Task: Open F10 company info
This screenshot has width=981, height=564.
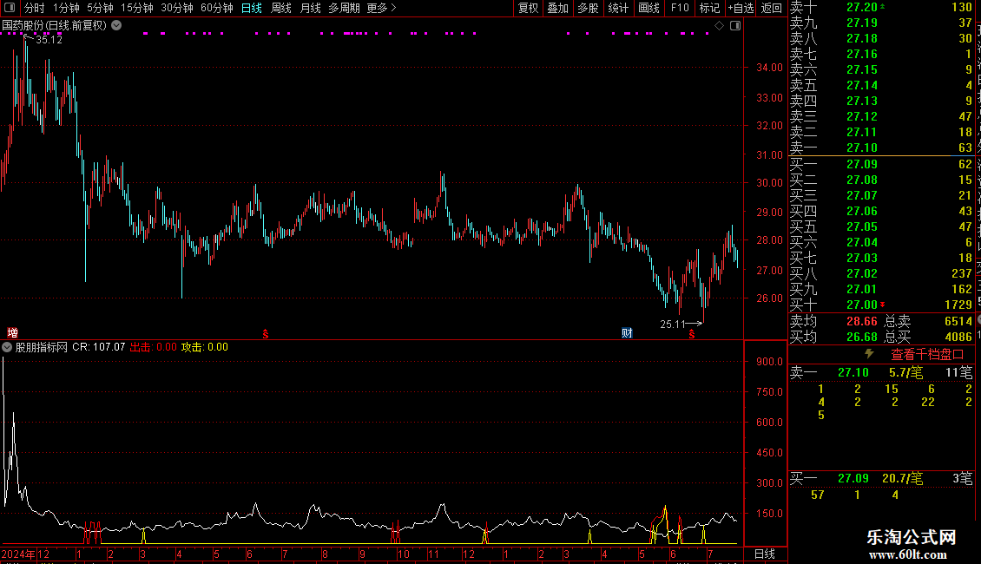Action: tap(680, 8)
